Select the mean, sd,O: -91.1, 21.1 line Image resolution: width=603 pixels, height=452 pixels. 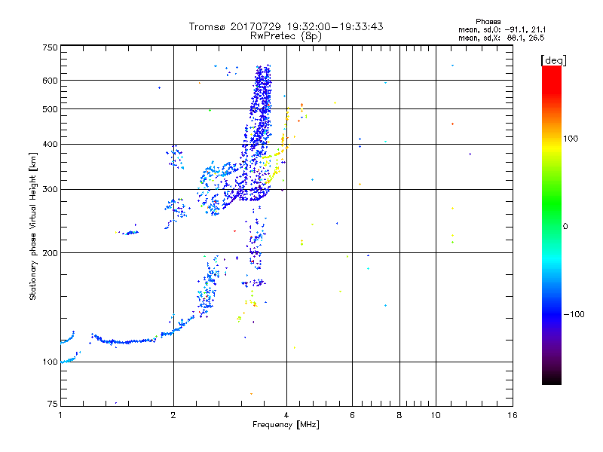tap(502, 29)
